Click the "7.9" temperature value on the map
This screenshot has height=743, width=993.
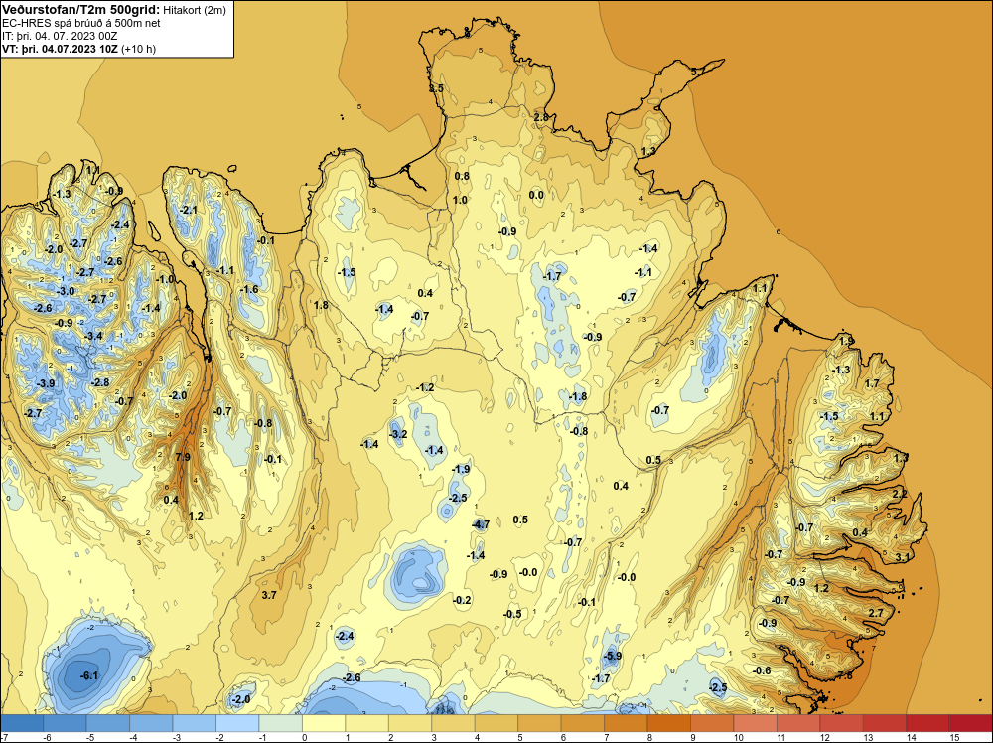tap(183, 457)
